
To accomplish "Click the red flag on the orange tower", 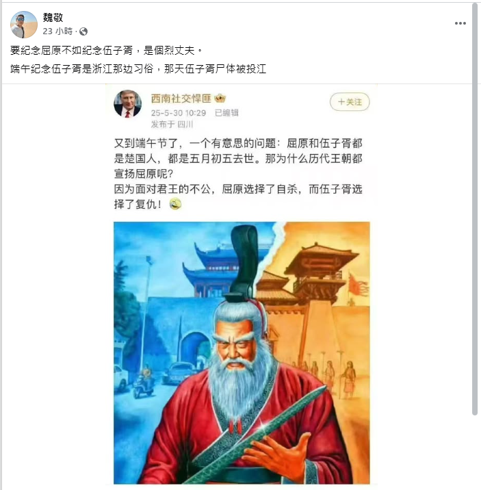I will click(358, 285).
